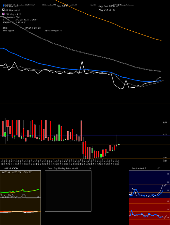Click the white price spike peak mid-chart
This screenshot has height=225, width=170.
coord(82,61)
